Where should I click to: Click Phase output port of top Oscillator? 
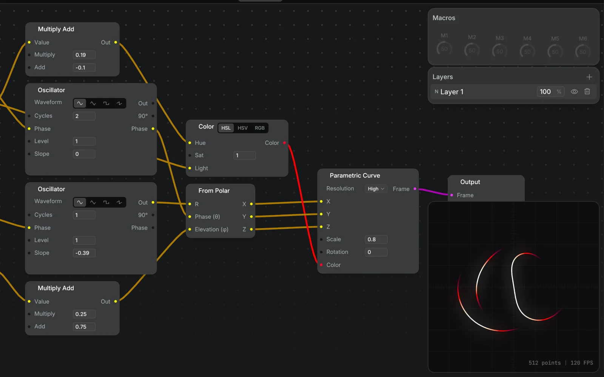(153, 129)
